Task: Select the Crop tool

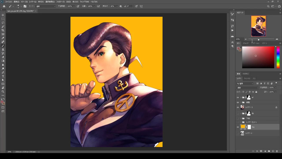Action: click(x=3, y=30)
